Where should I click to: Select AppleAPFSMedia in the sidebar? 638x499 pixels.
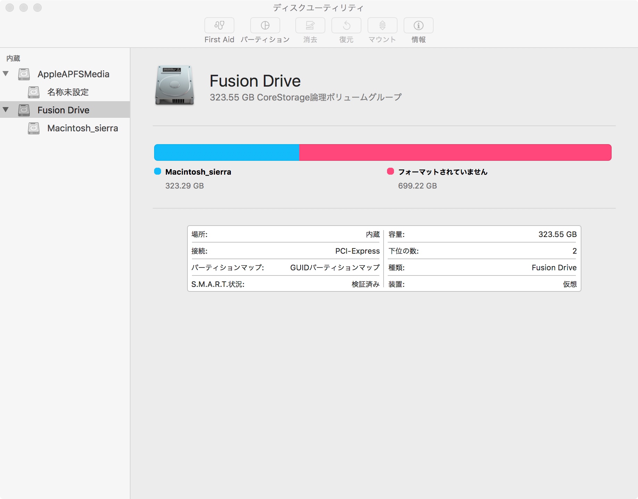click(73, 74)
